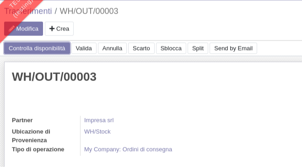302x167 pixels.
Task: Click the Tipo di operazione label
Action: [38, 149]
